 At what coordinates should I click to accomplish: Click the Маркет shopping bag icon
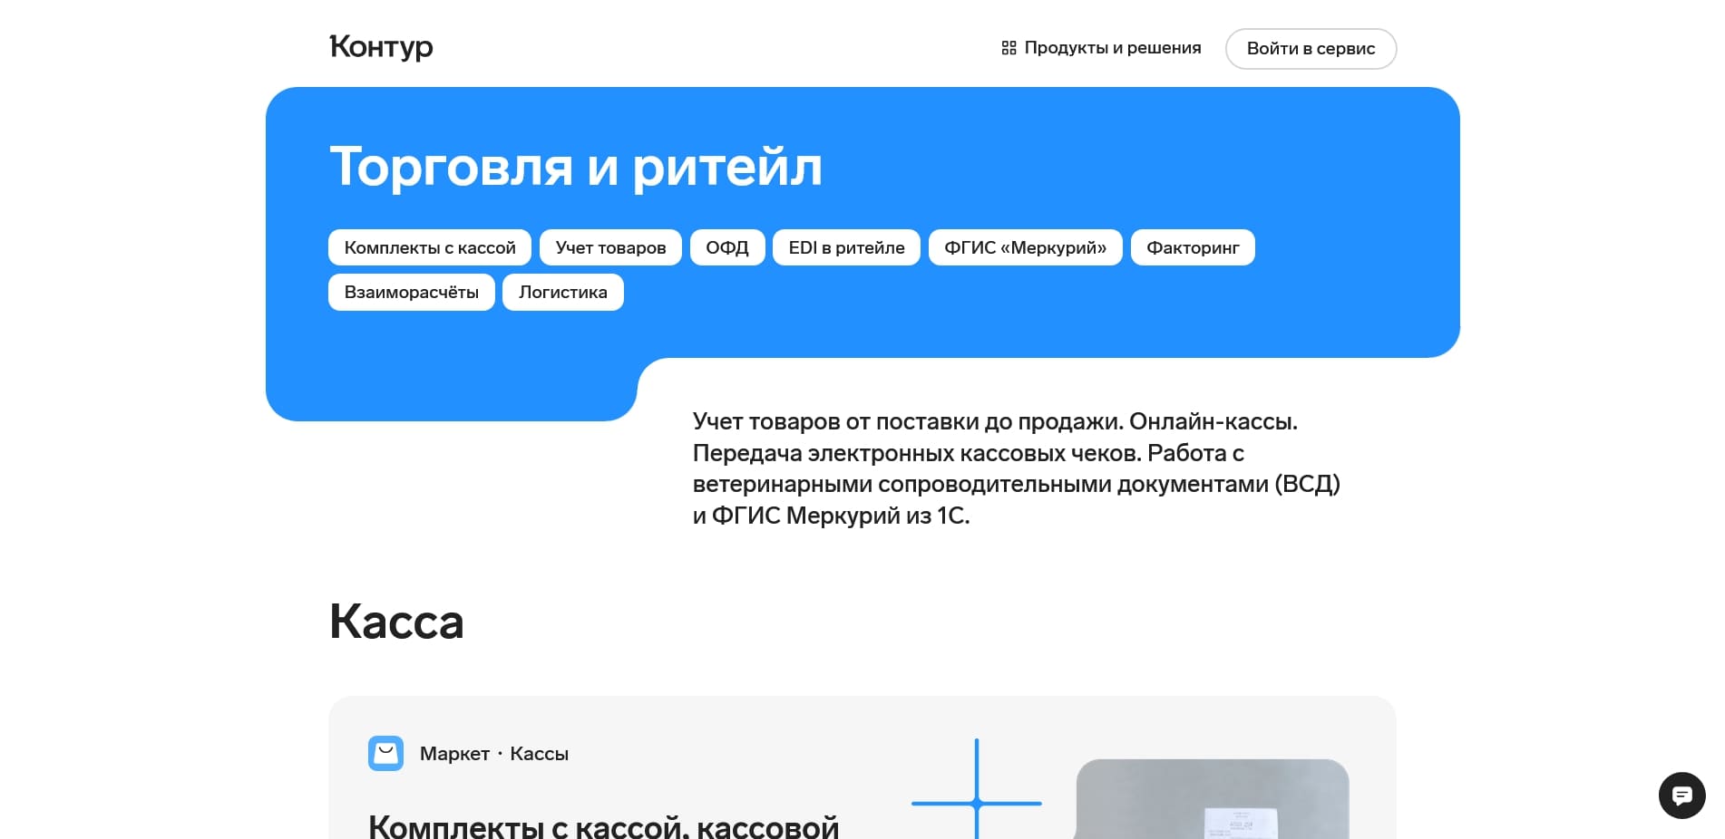[x=385, y=753]
